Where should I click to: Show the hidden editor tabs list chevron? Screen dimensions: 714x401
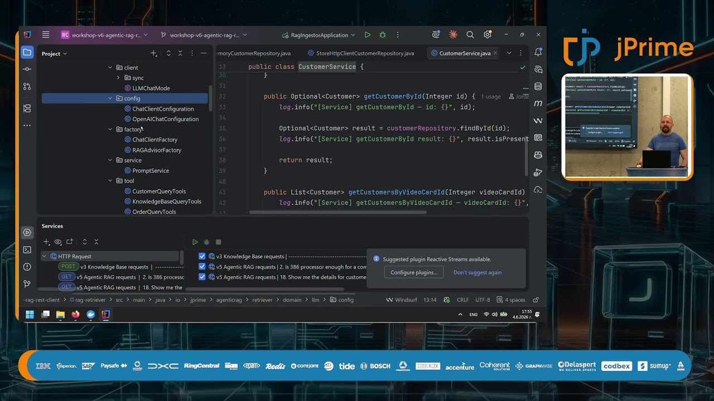(x=509, y=53)
